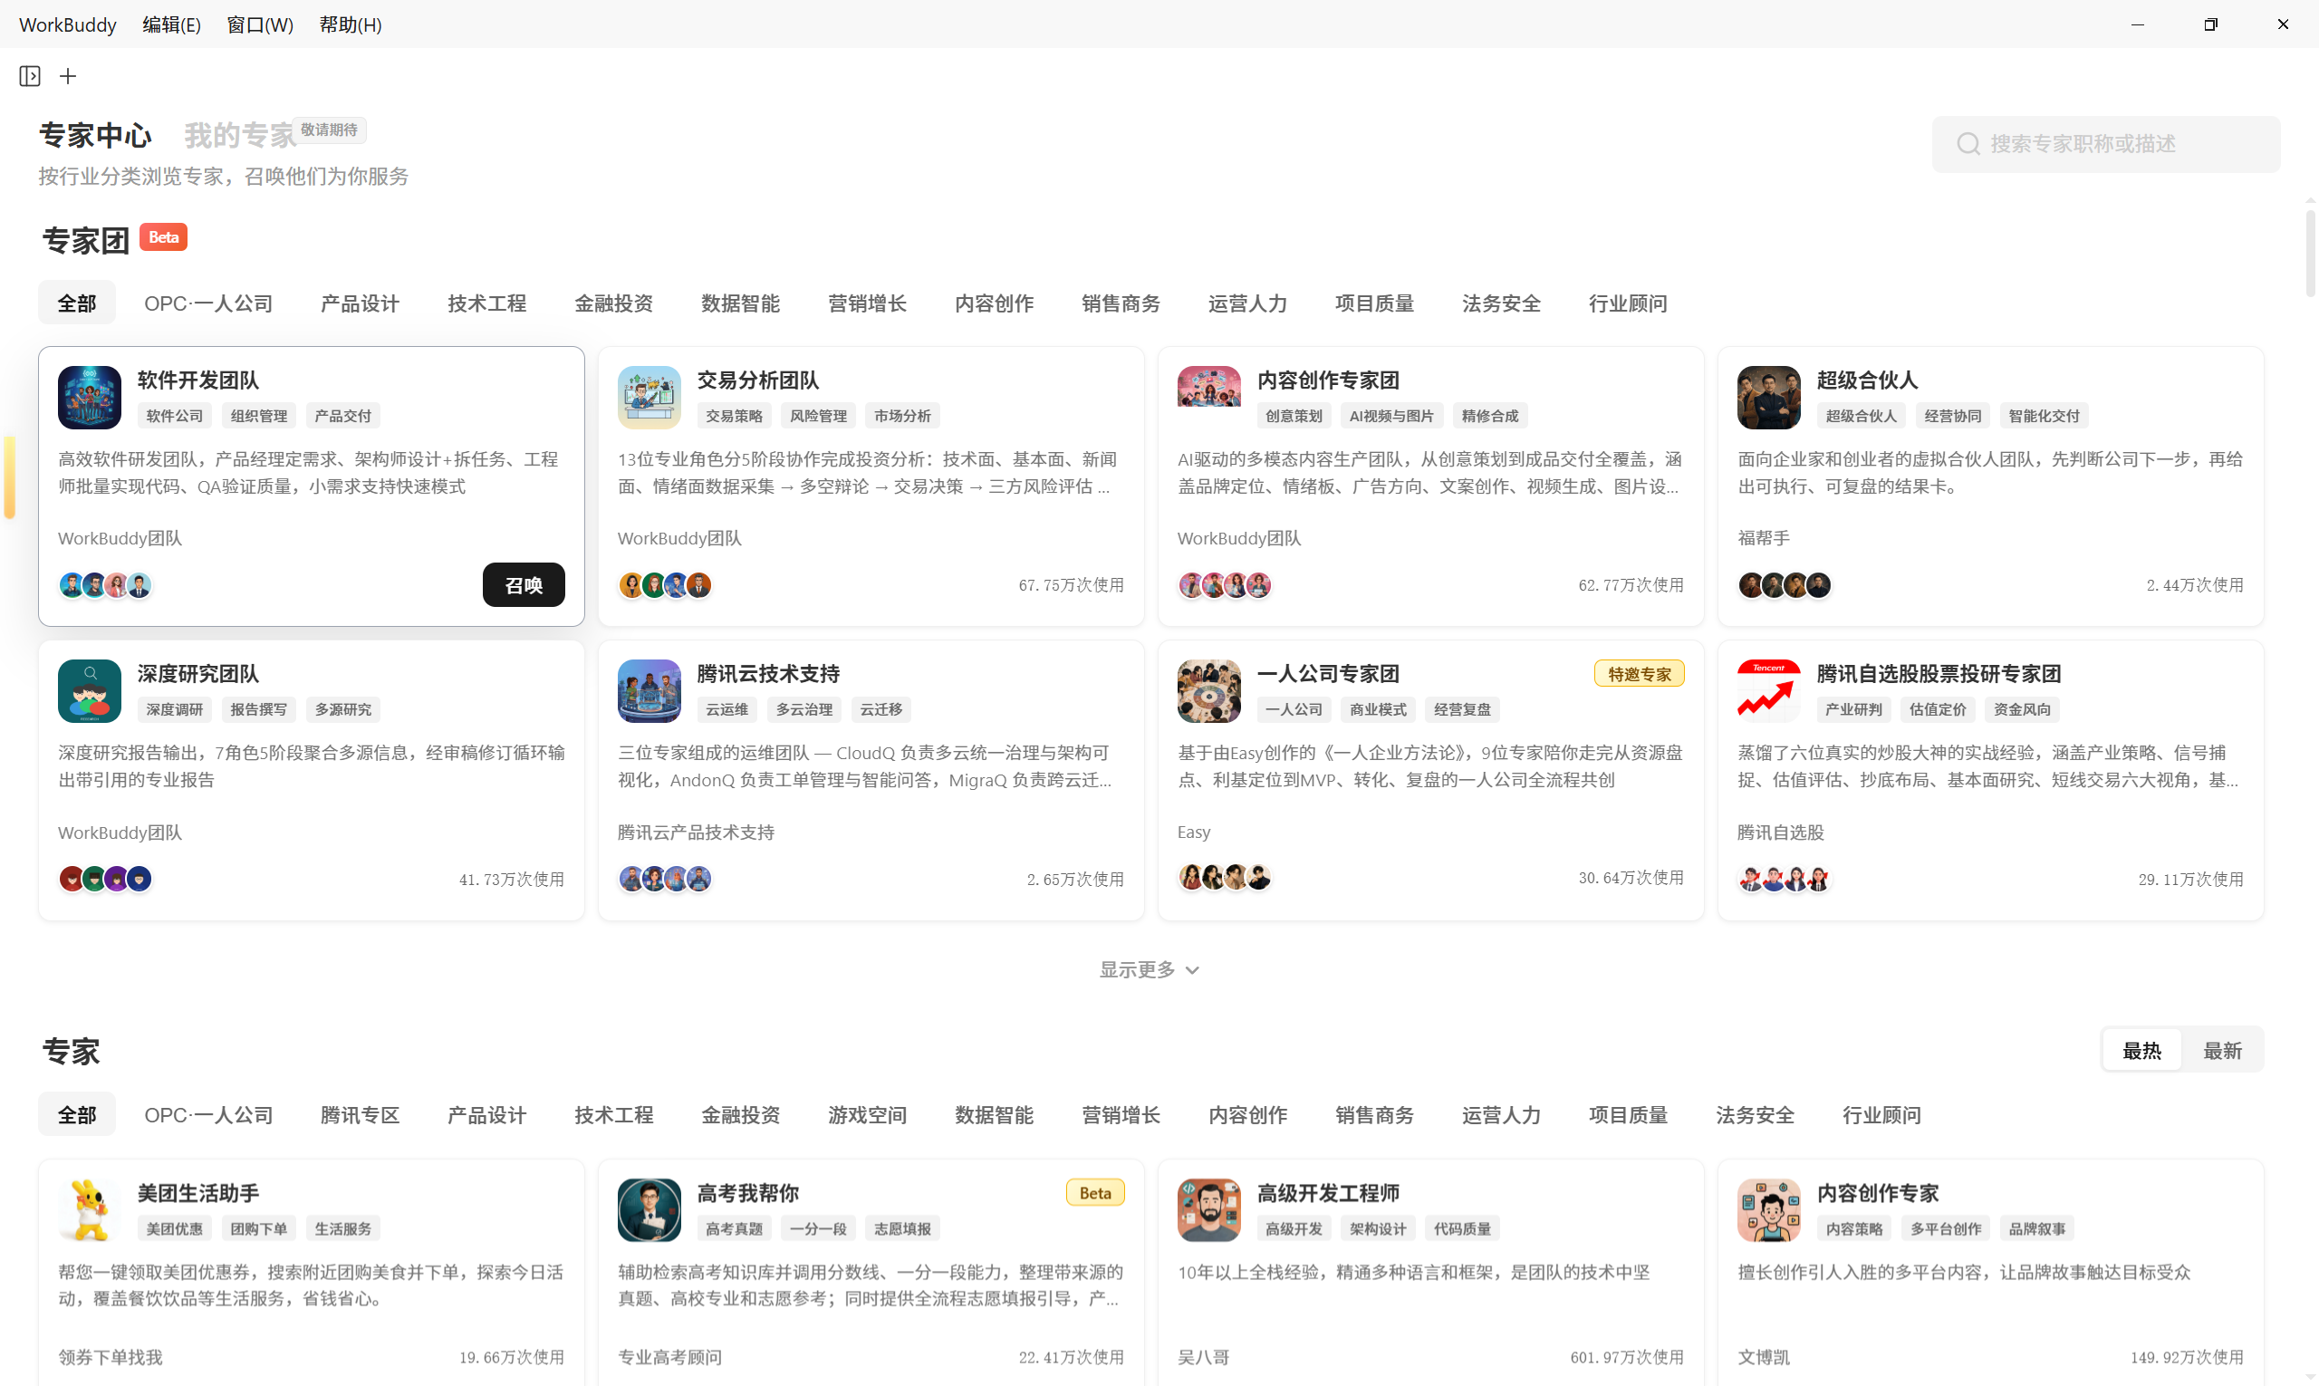This screenshot has height=1386, width=2319.
Task: Click 美团优惠 tag on 美团生活助手
Action: (x=175, y=1229)
